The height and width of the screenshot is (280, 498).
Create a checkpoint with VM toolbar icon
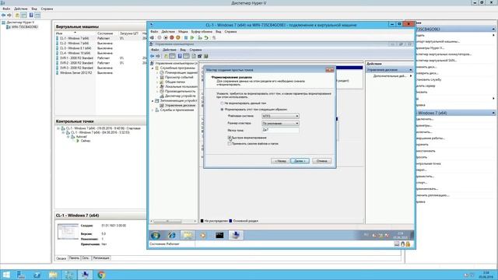tap(200, 38)
